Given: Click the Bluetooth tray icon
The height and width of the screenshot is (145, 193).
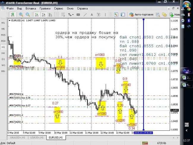Looking at the screenshot, I should tap(189, 21).
